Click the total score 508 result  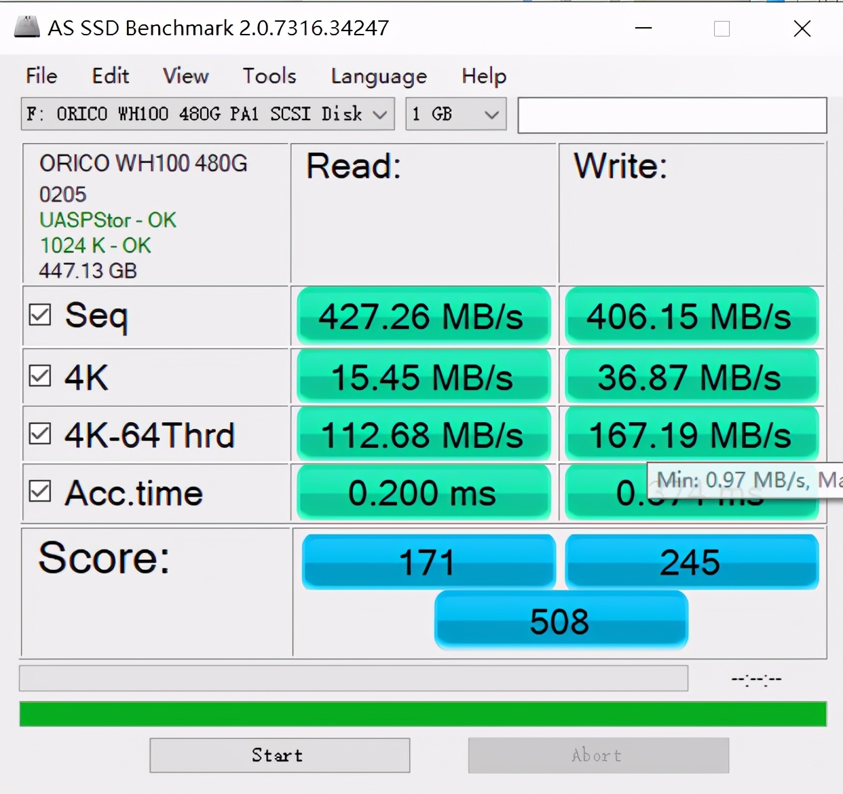click(x=561, y=621)
